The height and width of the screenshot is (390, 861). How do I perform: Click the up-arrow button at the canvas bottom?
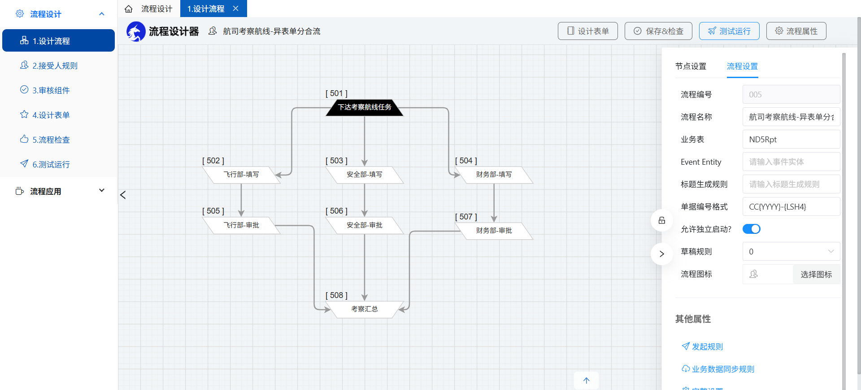[x=586, y=381]
